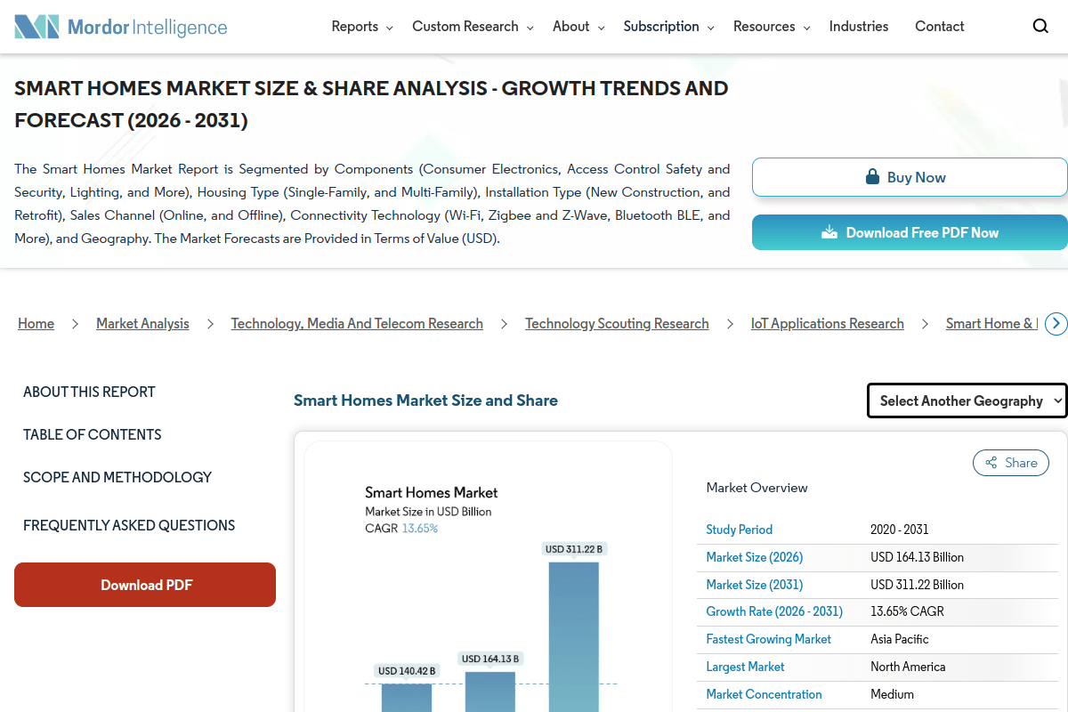Click the 2020 - 2031 study period value

click(x=900, y=530)
